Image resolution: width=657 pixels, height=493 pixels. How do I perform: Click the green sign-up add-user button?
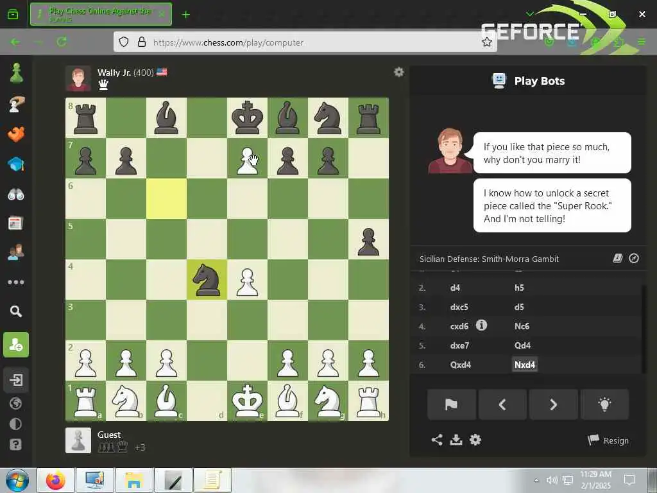click(16, 345)
